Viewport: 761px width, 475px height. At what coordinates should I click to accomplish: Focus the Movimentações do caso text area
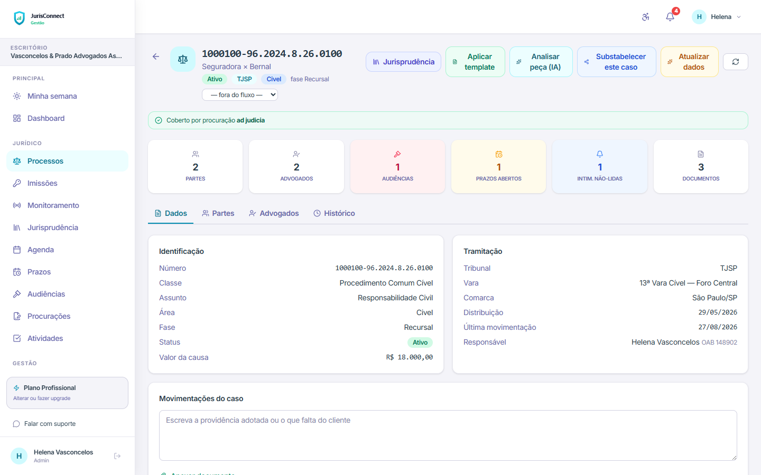pos(448,435)
